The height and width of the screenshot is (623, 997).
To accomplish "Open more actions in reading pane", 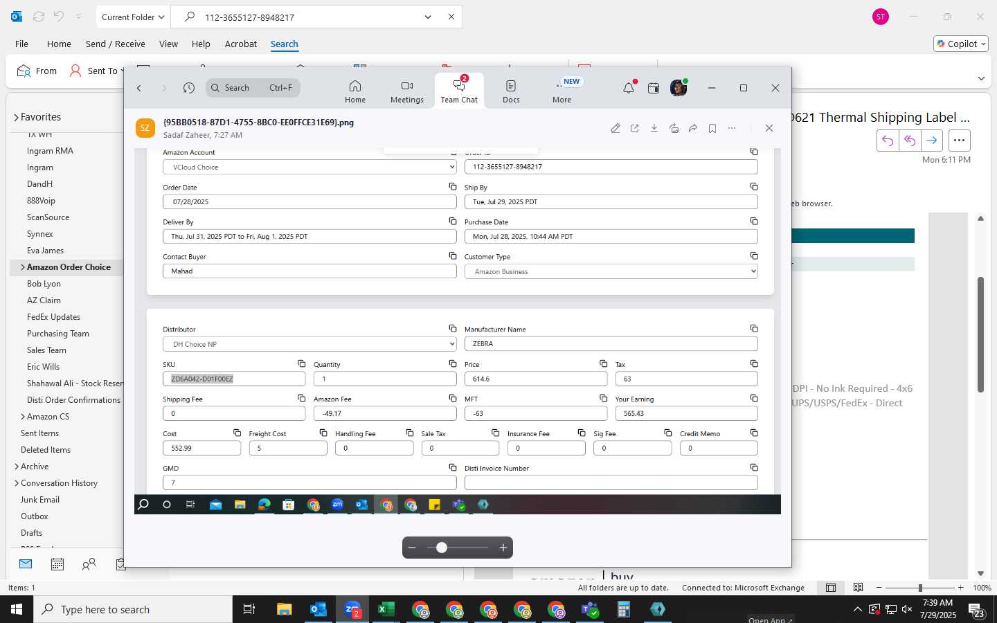I will click(x=959, y=141).
